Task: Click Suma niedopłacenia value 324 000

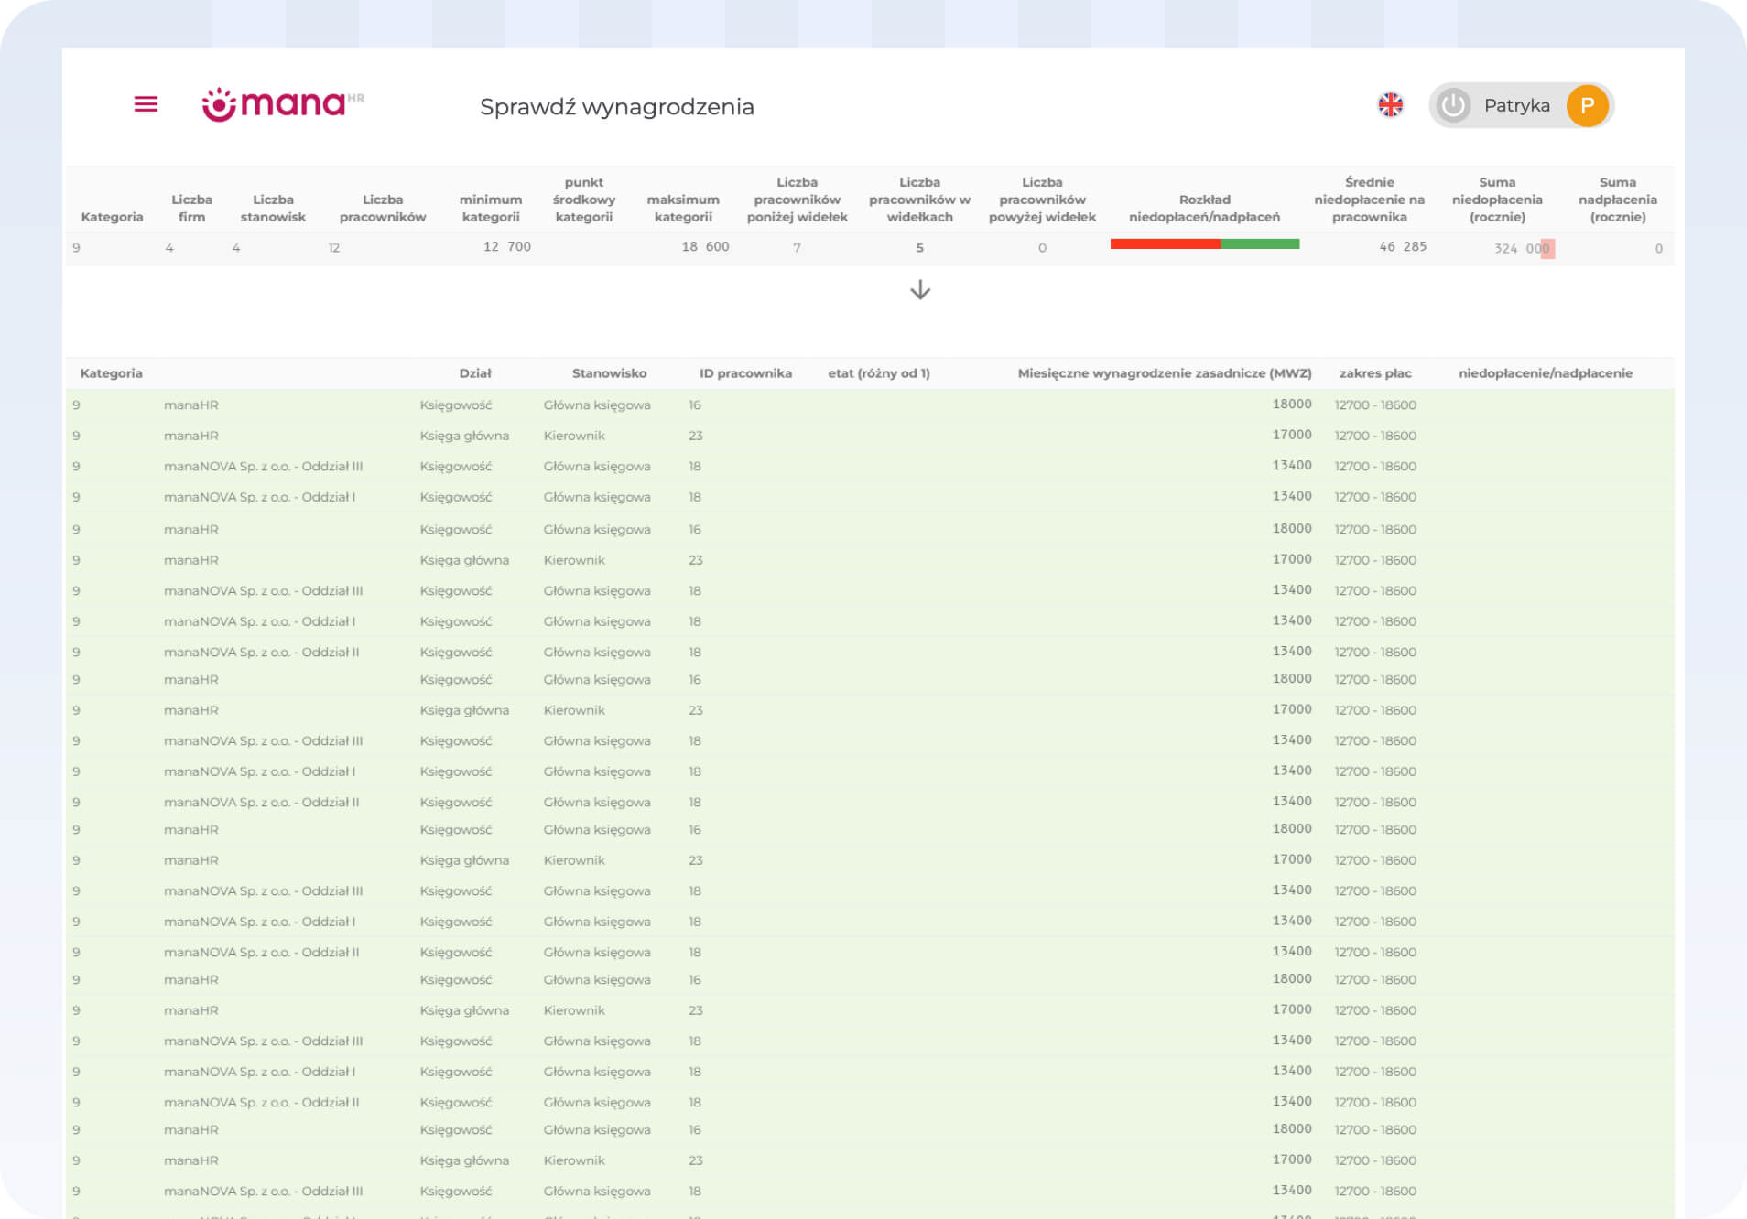Action: 1521,248
